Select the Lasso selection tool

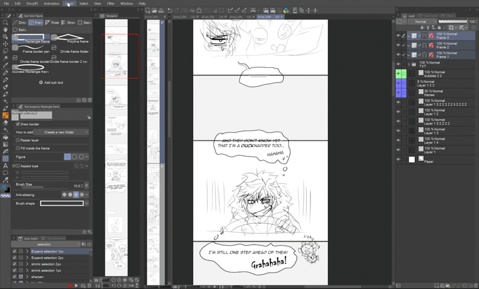pyautogui.click(x=5, y=51)
